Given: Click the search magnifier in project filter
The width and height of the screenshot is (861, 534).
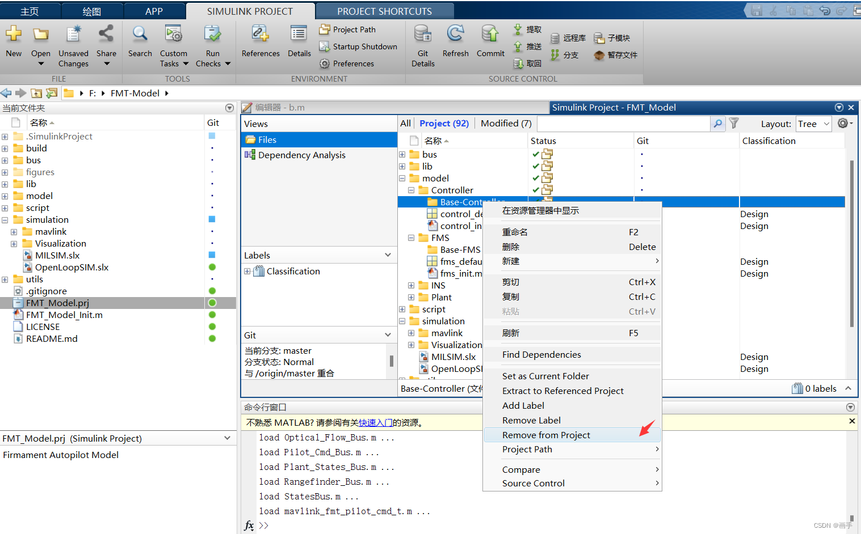Looking at the screenshot, I should coord(718,124).
